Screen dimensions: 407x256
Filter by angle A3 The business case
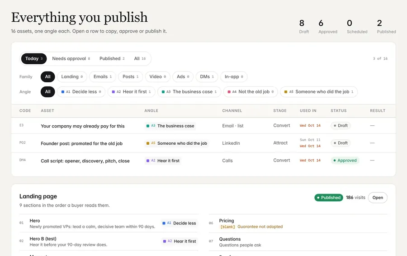tap(189, 92)
